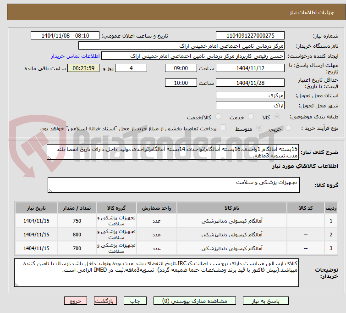Click the گروه کالا column header

[116, 208]
